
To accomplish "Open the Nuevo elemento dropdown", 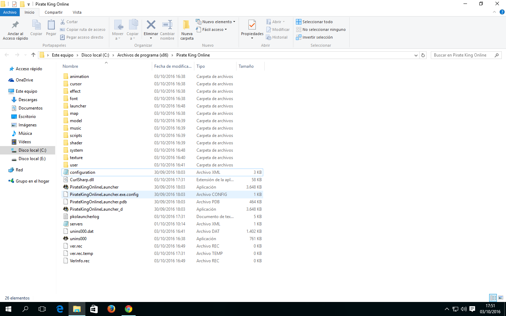I will (x=216, y=22).
